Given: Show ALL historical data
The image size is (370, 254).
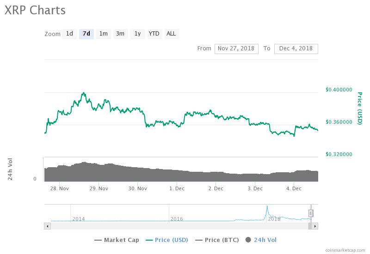Looking at the screenshot, I should click(171, 34).
